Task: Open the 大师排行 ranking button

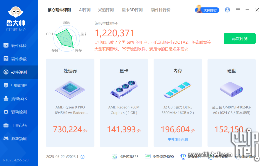Action: pyautogui.click(x=207, y=10)
